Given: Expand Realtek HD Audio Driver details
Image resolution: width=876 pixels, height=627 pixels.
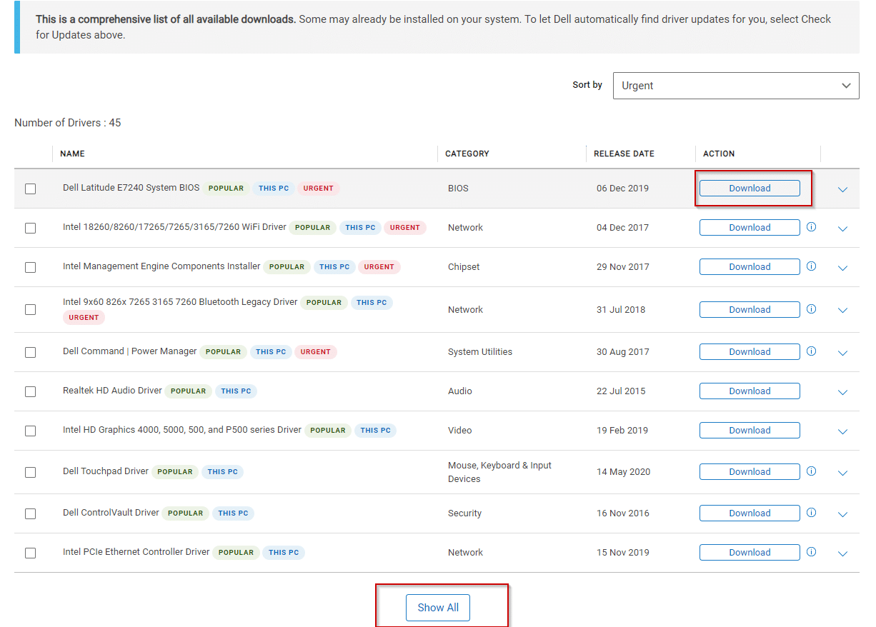Looking at the screenshot, I should point(842,392).
